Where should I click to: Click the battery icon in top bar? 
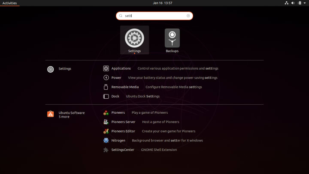pos(300,3)
